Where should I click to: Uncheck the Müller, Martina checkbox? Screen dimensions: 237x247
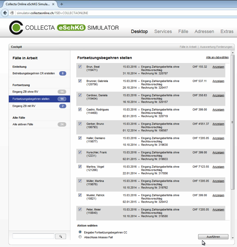pos(80,181)
